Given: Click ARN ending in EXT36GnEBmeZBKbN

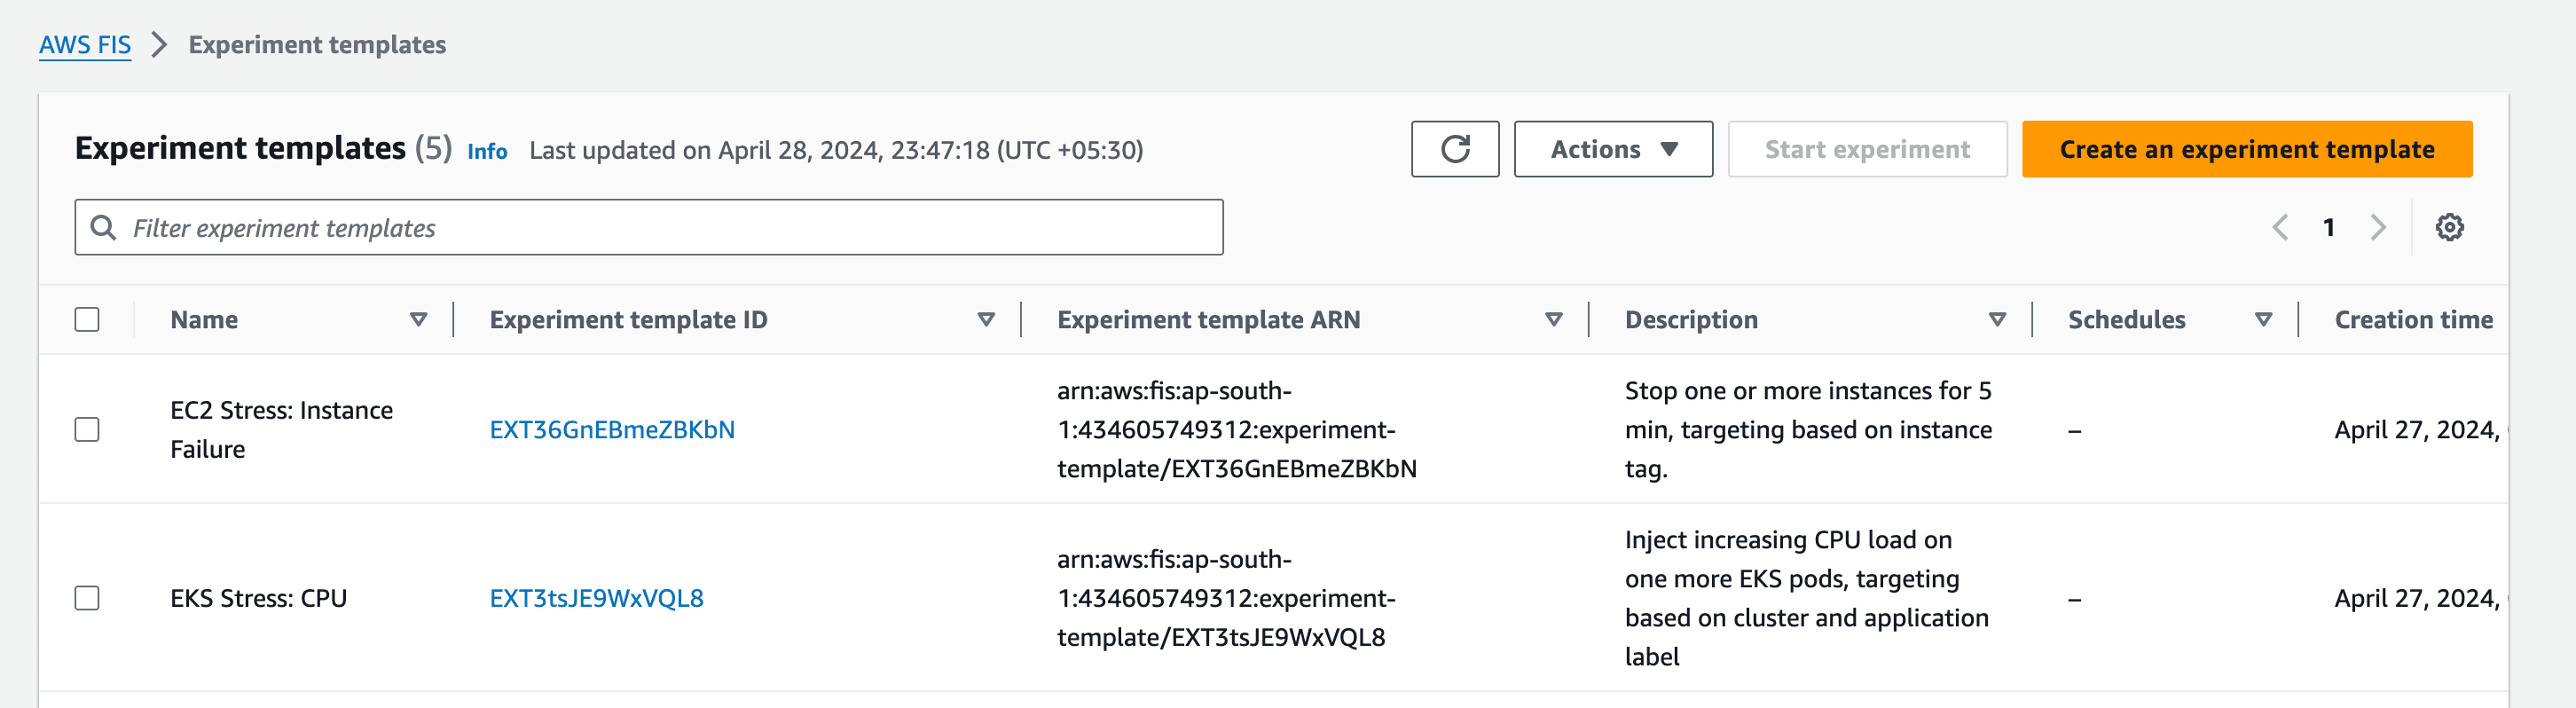Looking at the screenshot, I should point(1237,429).
